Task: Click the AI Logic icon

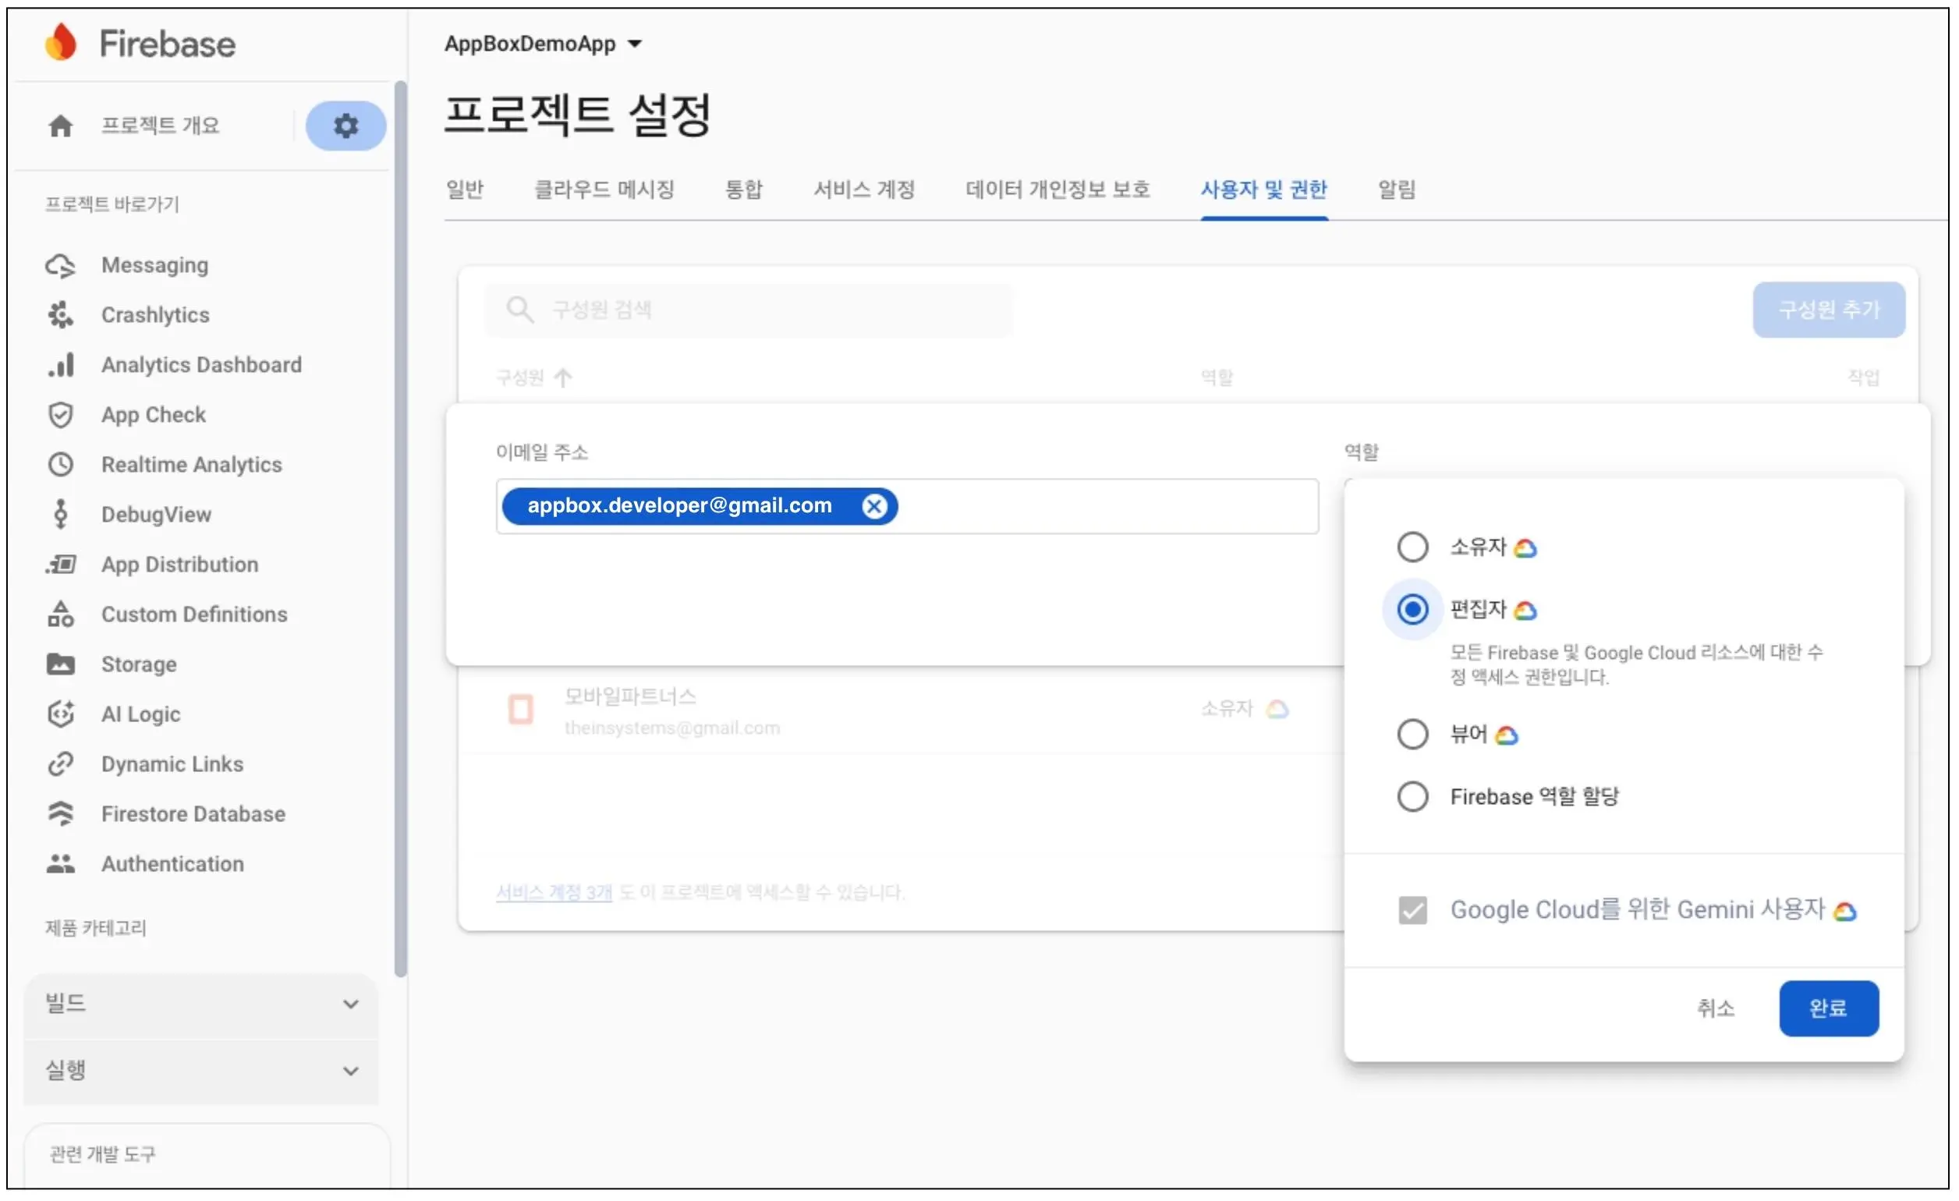Action: click(x=60, y=714)
